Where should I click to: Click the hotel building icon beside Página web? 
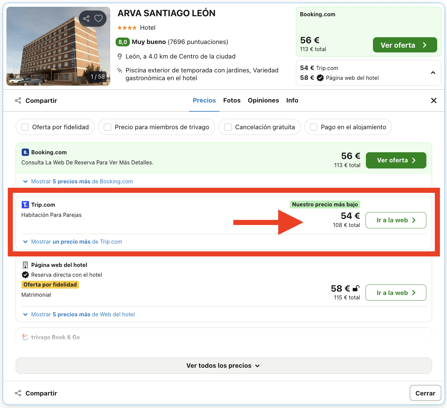point(25,265)
